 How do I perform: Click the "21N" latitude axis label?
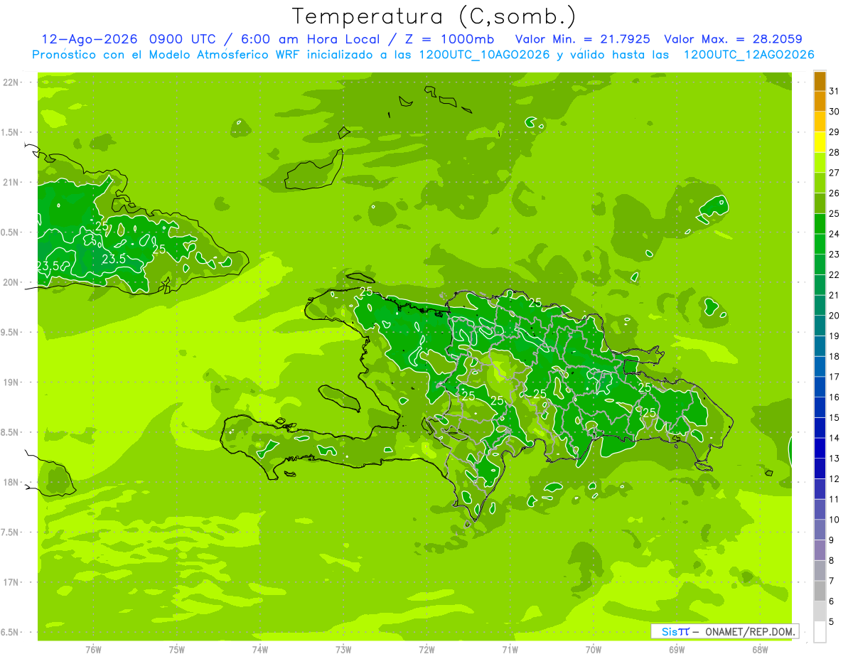pyautogui.click(x=12, y=182)
